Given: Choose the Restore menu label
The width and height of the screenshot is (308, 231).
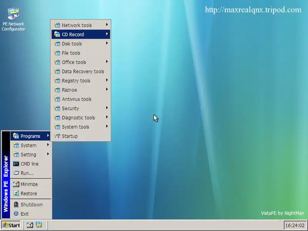Looking at the screenshot, I should click(28, 194).
